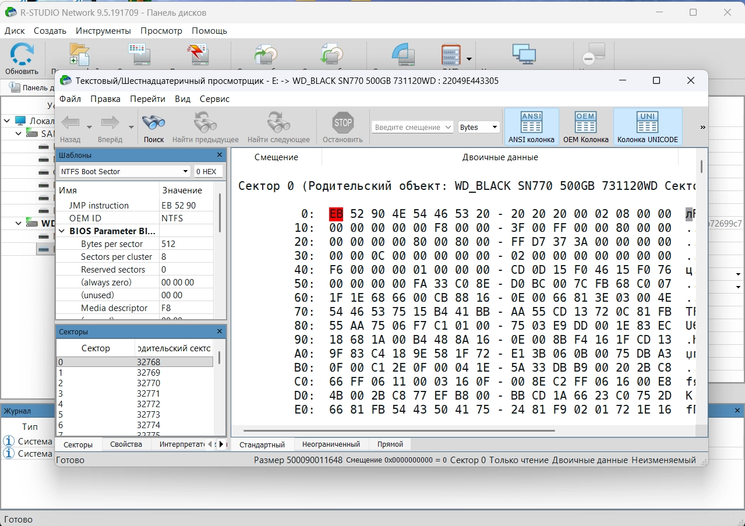Click the Имя column header in Шаблоны

point(108,190)
